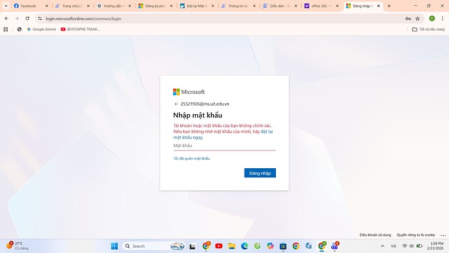
Task: Bookmark this page with the star icon
Action: (x=418, y=19)
